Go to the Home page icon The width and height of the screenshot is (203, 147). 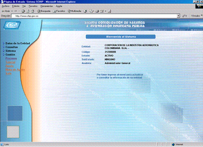[x=33, y=11]
